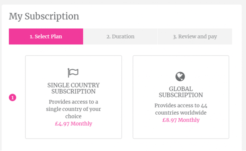Click 'countries worldwide' text in global card
The height and width of the screenshot is (151, 246).
[181, 113]
